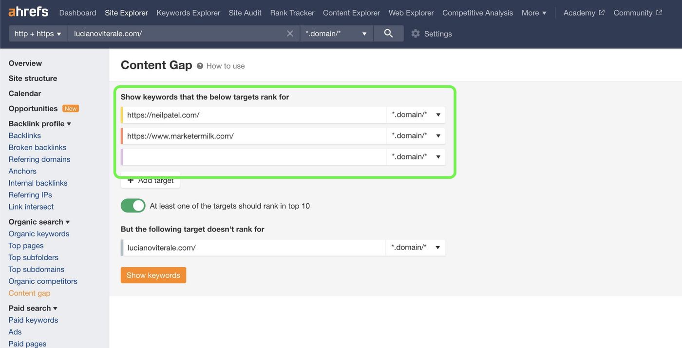This screenshot has height=348, width=682.
Task: Open Ads report
Action: pyautogui.click(x=15, y=332)
